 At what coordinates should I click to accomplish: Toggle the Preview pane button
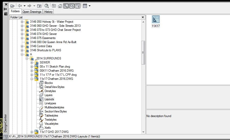pos(72,6)
